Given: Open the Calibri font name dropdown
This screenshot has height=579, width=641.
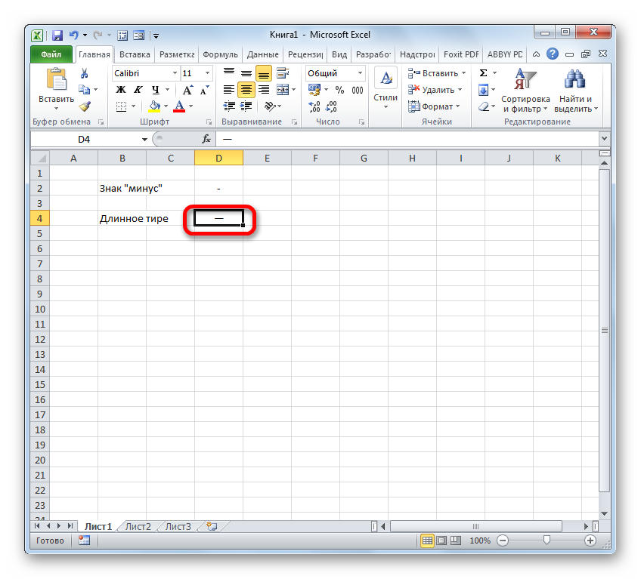Looking at the screenshot, I should pyautogui.click(x=175, y=73).
